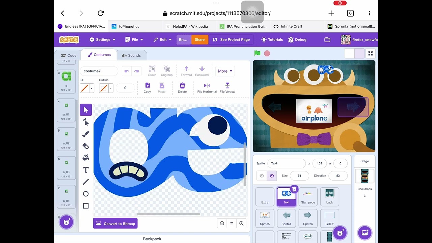This screenshot has width=432, height=243.
Task: Click the Choose a Costume button
Action: tap(66, 222)
